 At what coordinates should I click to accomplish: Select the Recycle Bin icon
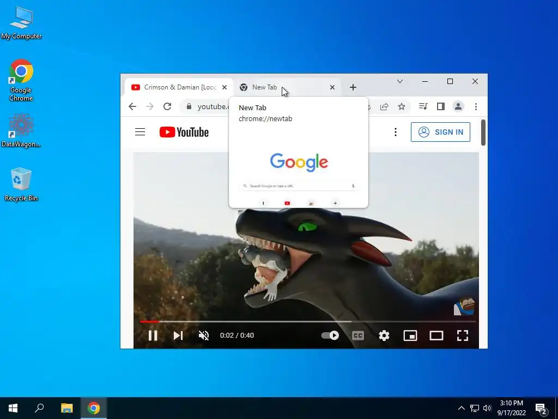click(21, 184)
